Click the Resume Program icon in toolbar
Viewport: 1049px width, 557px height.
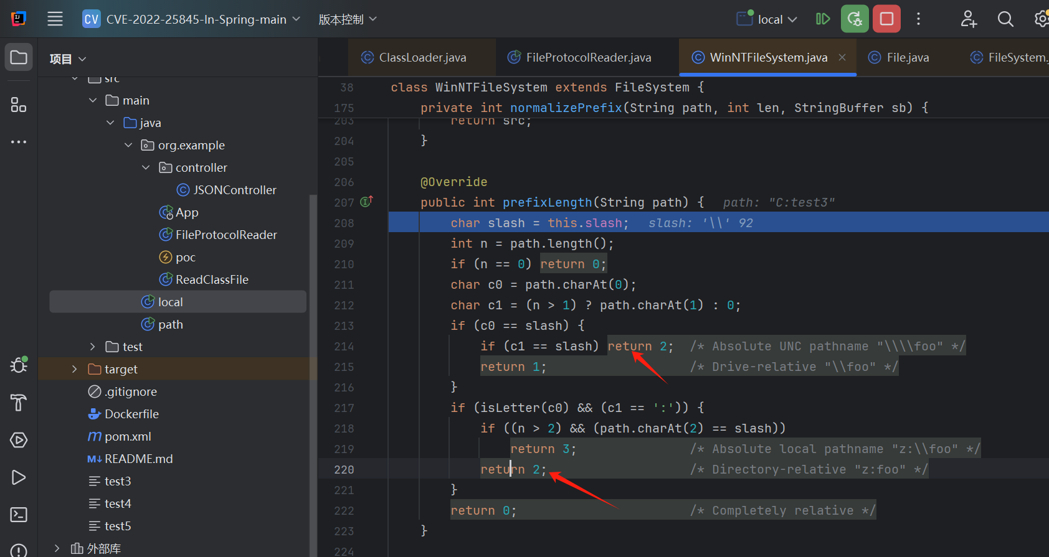click(823, 19)
